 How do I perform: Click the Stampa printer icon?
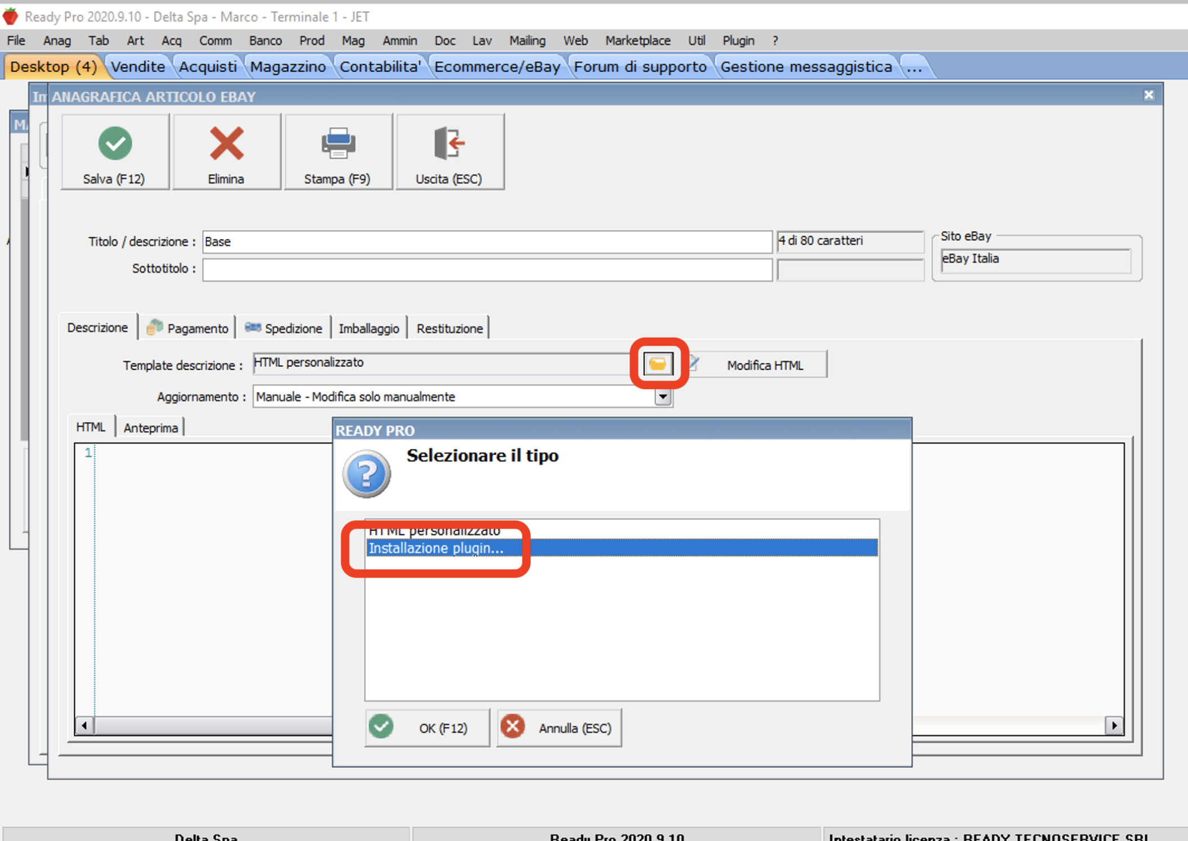point(338,143)
